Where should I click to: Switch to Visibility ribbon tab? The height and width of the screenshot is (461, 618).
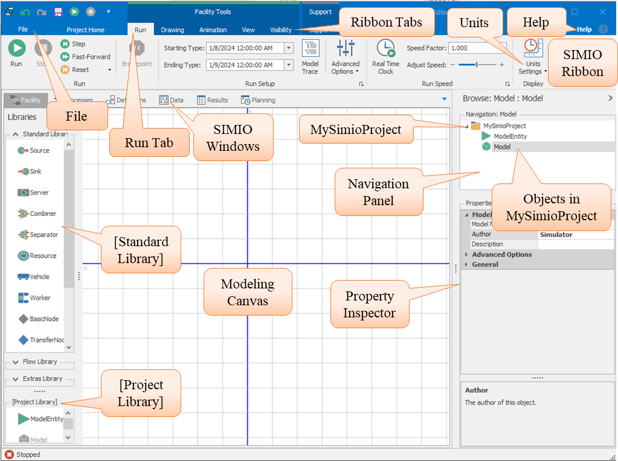click(281, 30)
